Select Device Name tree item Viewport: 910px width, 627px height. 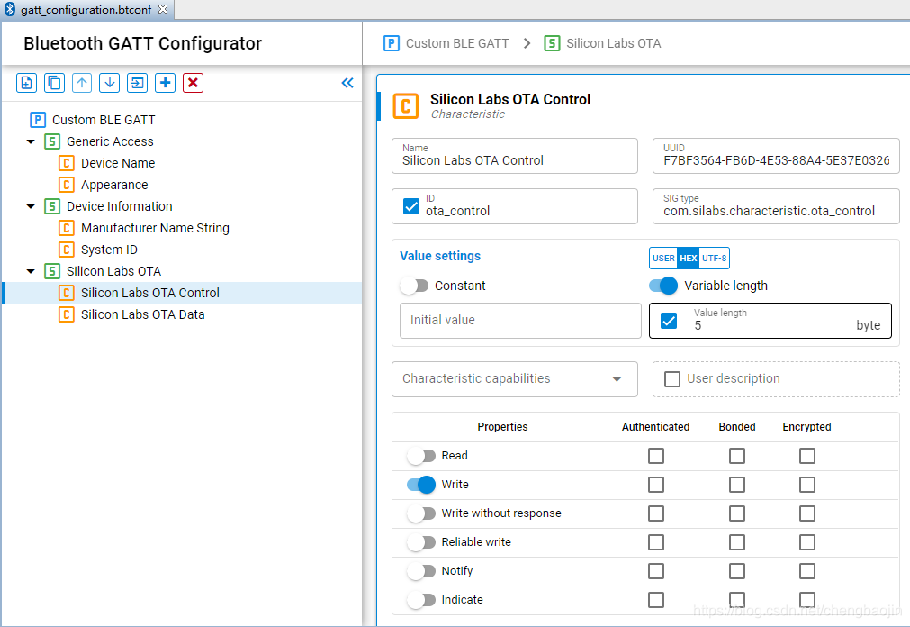[118, 163]
